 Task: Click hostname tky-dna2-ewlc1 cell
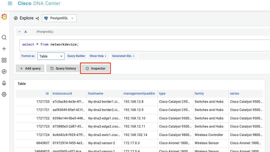tap(104, 135)
